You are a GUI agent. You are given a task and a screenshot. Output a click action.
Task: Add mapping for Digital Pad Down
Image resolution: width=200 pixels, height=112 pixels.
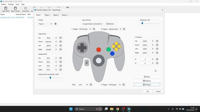coord(56,42)
